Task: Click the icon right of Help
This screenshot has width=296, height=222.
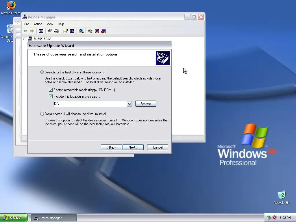Action: click(72, 31)
